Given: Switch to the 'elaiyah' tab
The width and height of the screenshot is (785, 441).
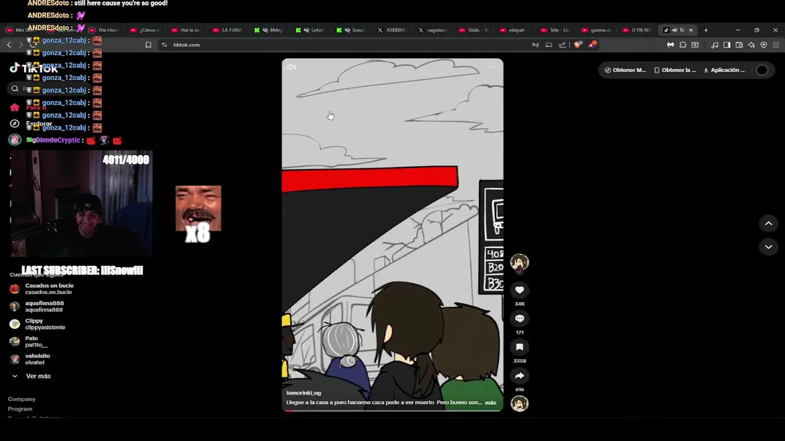Looking at the screenshot, I should coord(514,30).
